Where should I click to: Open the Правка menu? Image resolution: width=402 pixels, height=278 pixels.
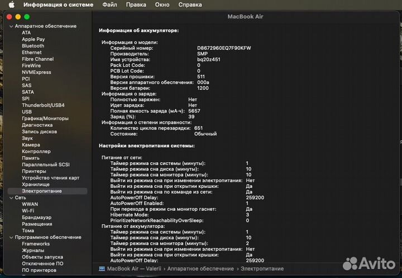(x=136, y=4)
